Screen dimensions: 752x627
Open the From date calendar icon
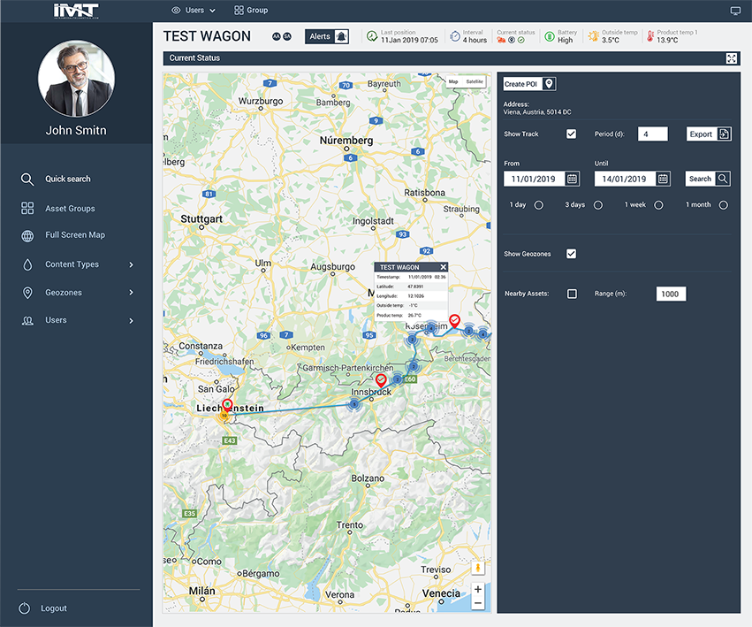click(x=572, y=179)
